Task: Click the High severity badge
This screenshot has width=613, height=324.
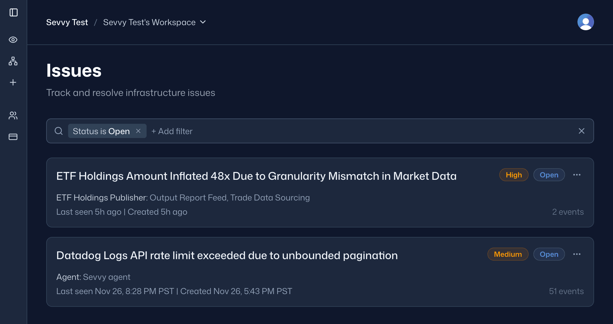Action: click(513, 175)
